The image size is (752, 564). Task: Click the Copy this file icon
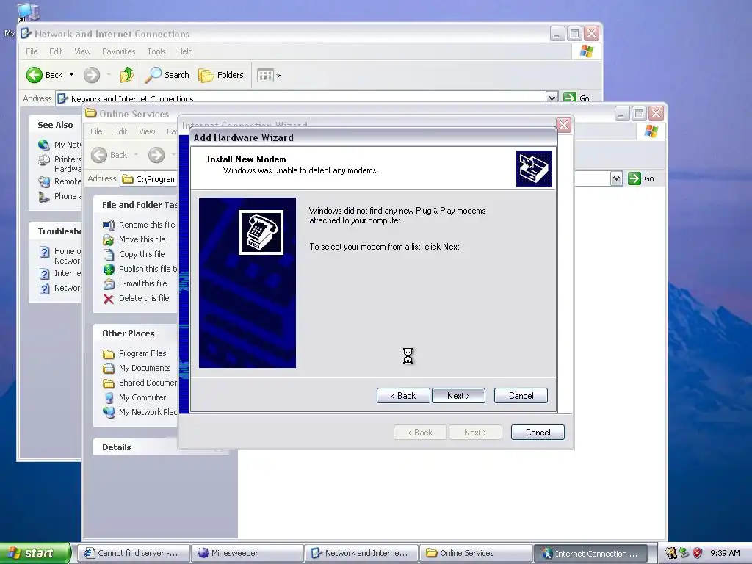point(109,254)
